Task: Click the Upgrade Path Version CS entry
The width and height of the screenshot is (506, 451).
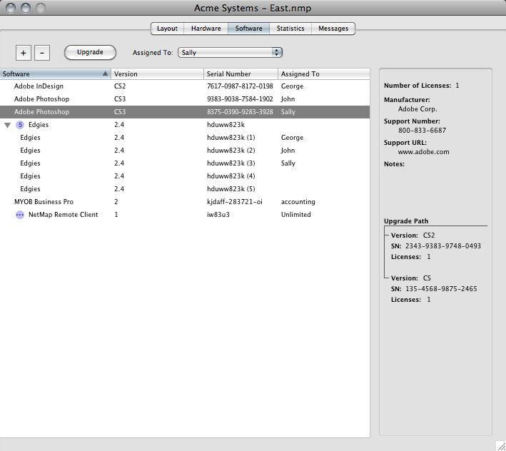Action: coord(411,278)
